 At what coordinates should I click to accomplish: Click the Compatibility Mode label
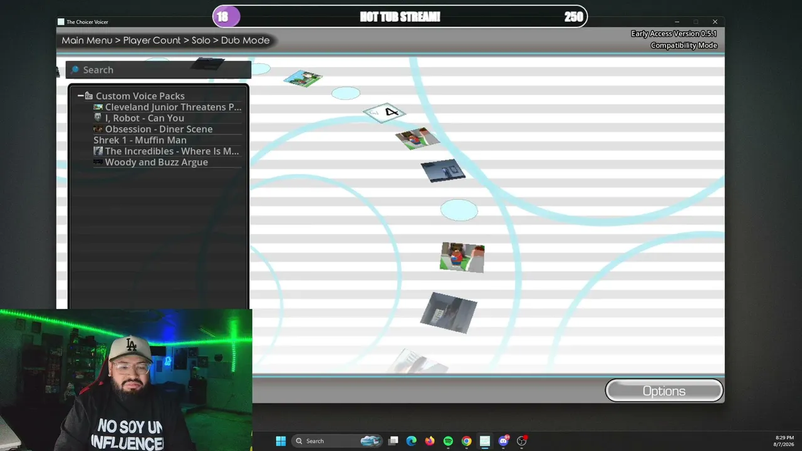click(684, 45)
